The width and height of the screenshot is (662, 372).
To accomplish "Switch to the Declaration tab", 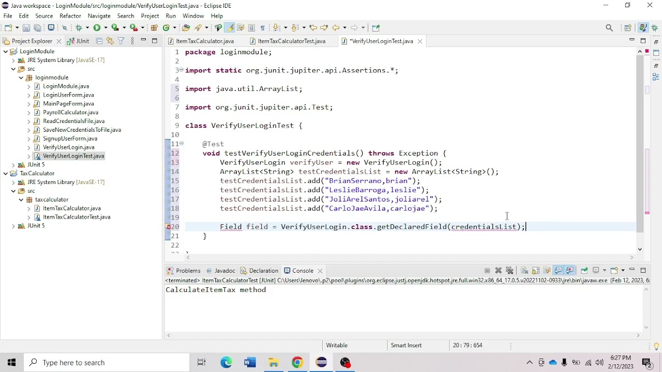I will pyautogui.click(x=260, y=271).
